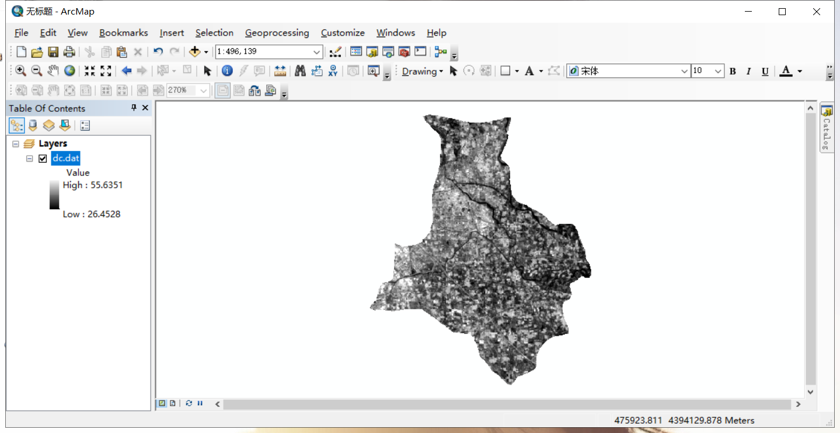Open the Editor toolbar

(336, 52)
